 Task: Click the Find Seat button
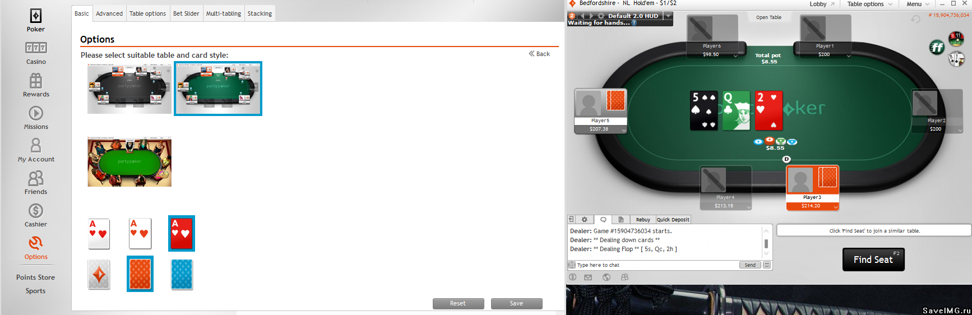tap(873, 260)
